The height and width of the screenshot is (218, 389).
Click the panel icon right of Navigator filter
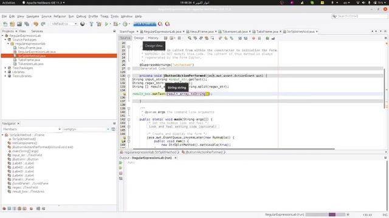[114, 129]
